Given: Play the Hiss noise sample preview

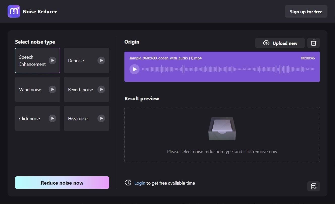Looking at the screenshot, I should (x=101, y=118).
